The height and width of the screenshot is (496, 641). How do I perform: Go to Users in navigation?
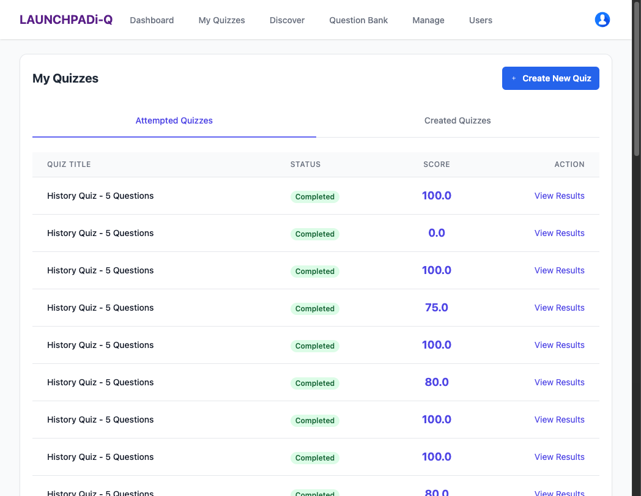click(x=481, y=20)
